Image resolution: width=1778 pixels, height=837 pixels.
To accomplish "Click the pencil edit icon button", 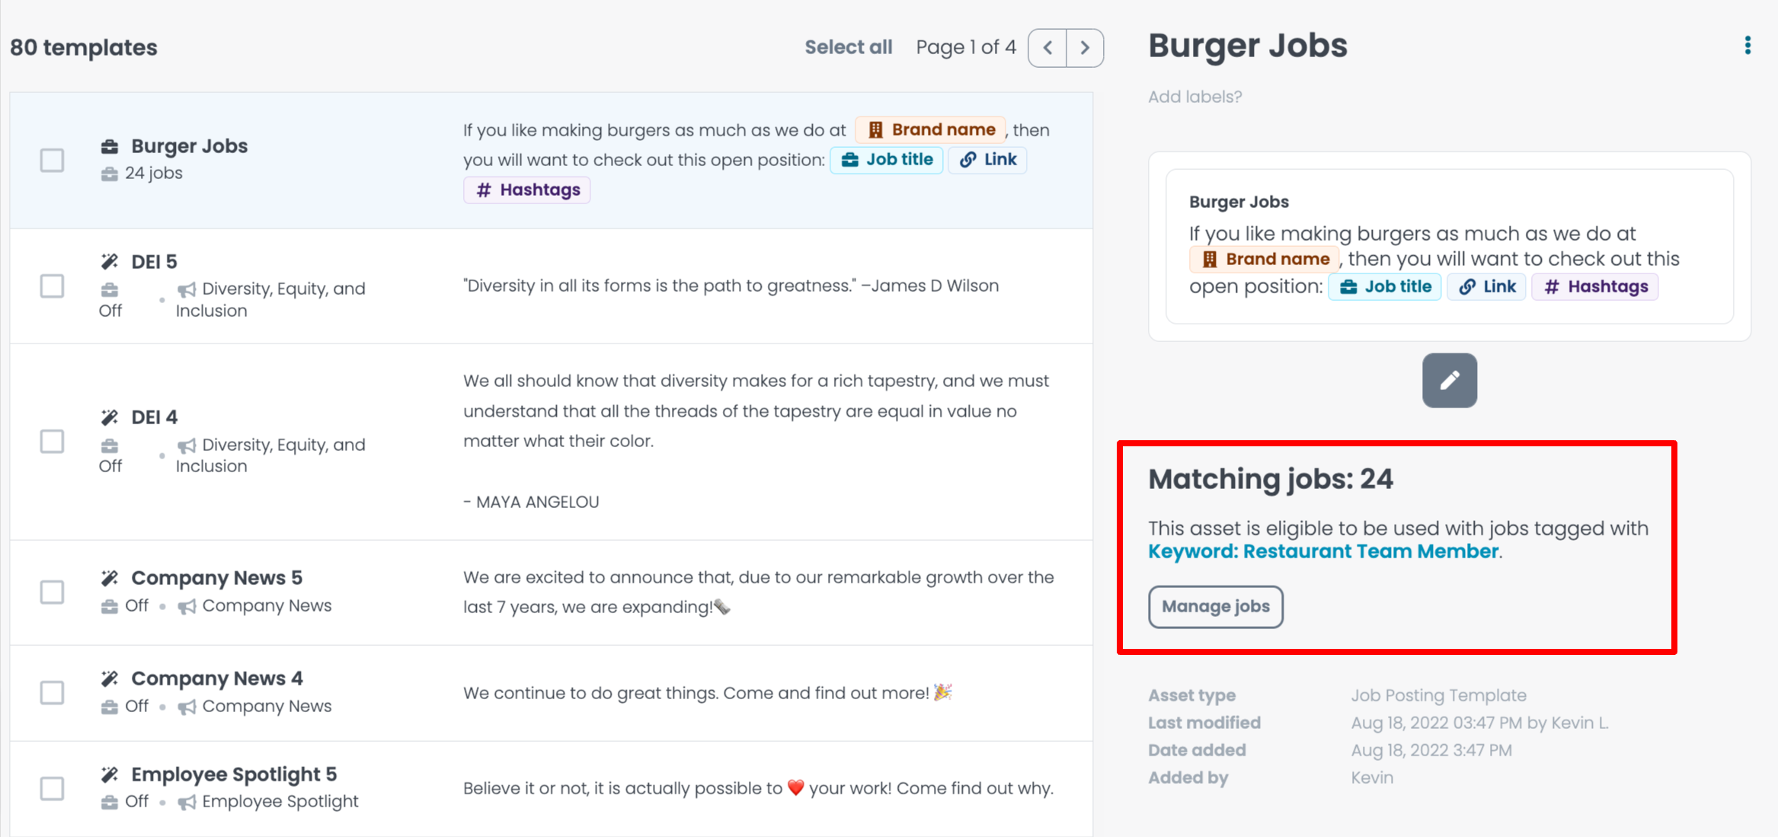I will click(x=1449, y=380).
